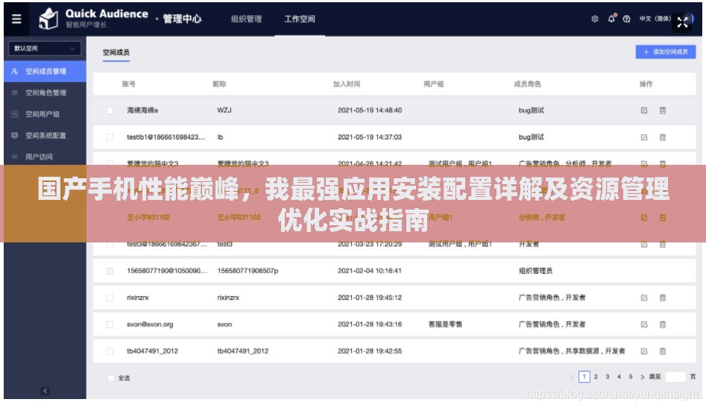Screen dimensions: 706x408
Task: Edit the svon@svon.org member row
Action: pos(644,324)
